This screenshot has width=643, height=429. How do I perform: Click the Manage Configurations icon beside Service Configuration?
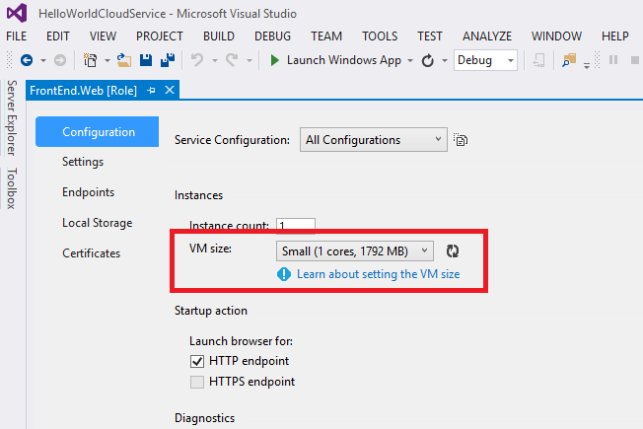[461, 140]
